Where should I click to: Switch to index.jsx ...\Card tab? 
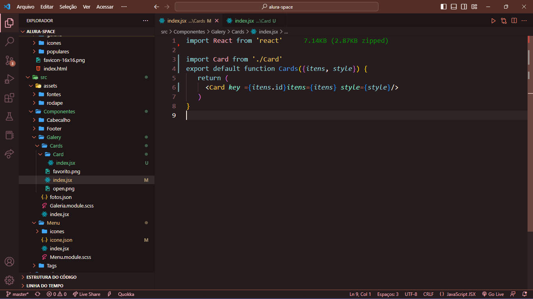tap(255, 21)
